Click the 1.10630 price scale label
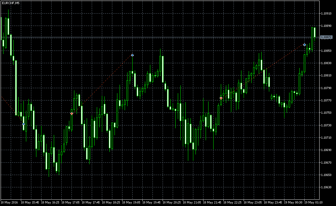Screen dimensions: 336x206 (326, 187)
